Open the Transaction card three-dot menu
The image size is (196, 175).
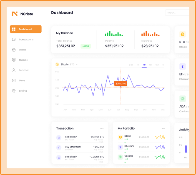[102, 128]
